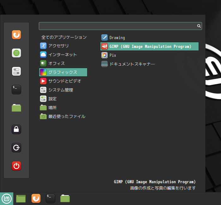Screen dimensions: 221x205
Task: Select the グラフィックス category
Action: click(63, 72)
